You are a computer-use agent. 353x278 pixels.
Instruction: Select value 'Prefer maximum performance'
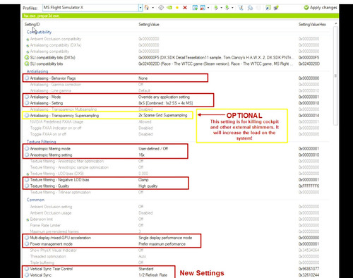[x=162, y=244]
